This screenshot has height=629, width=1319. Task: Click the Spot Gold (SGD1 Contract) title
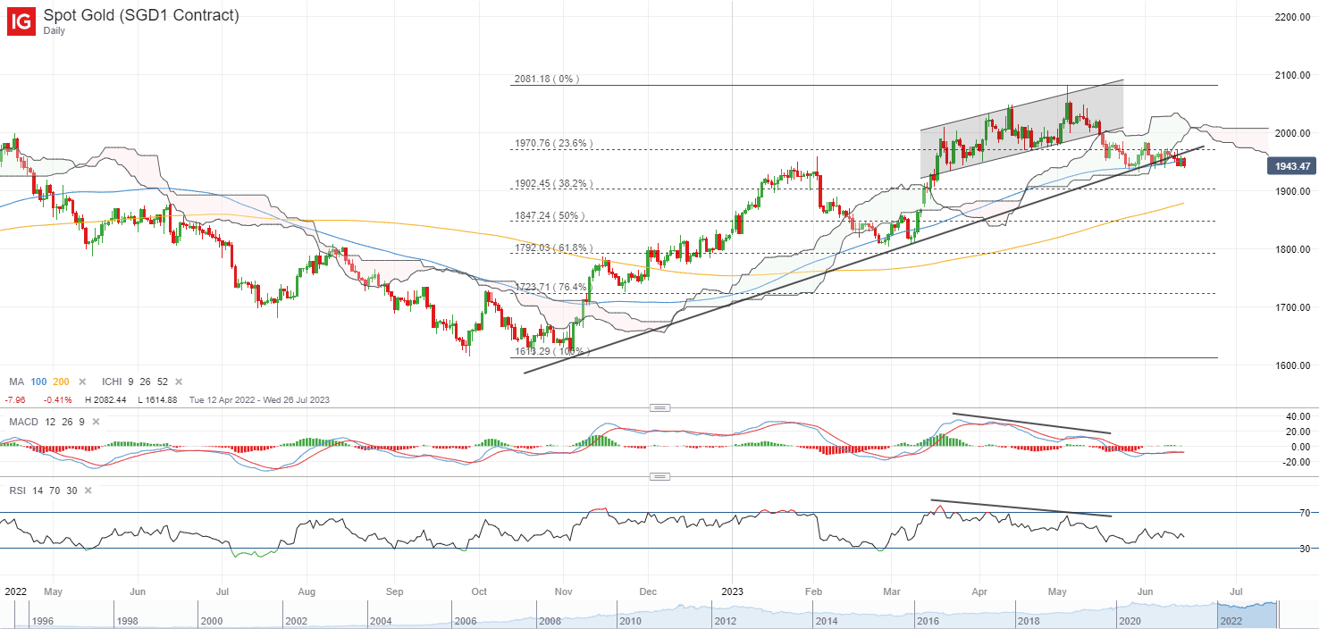point(141,15)
